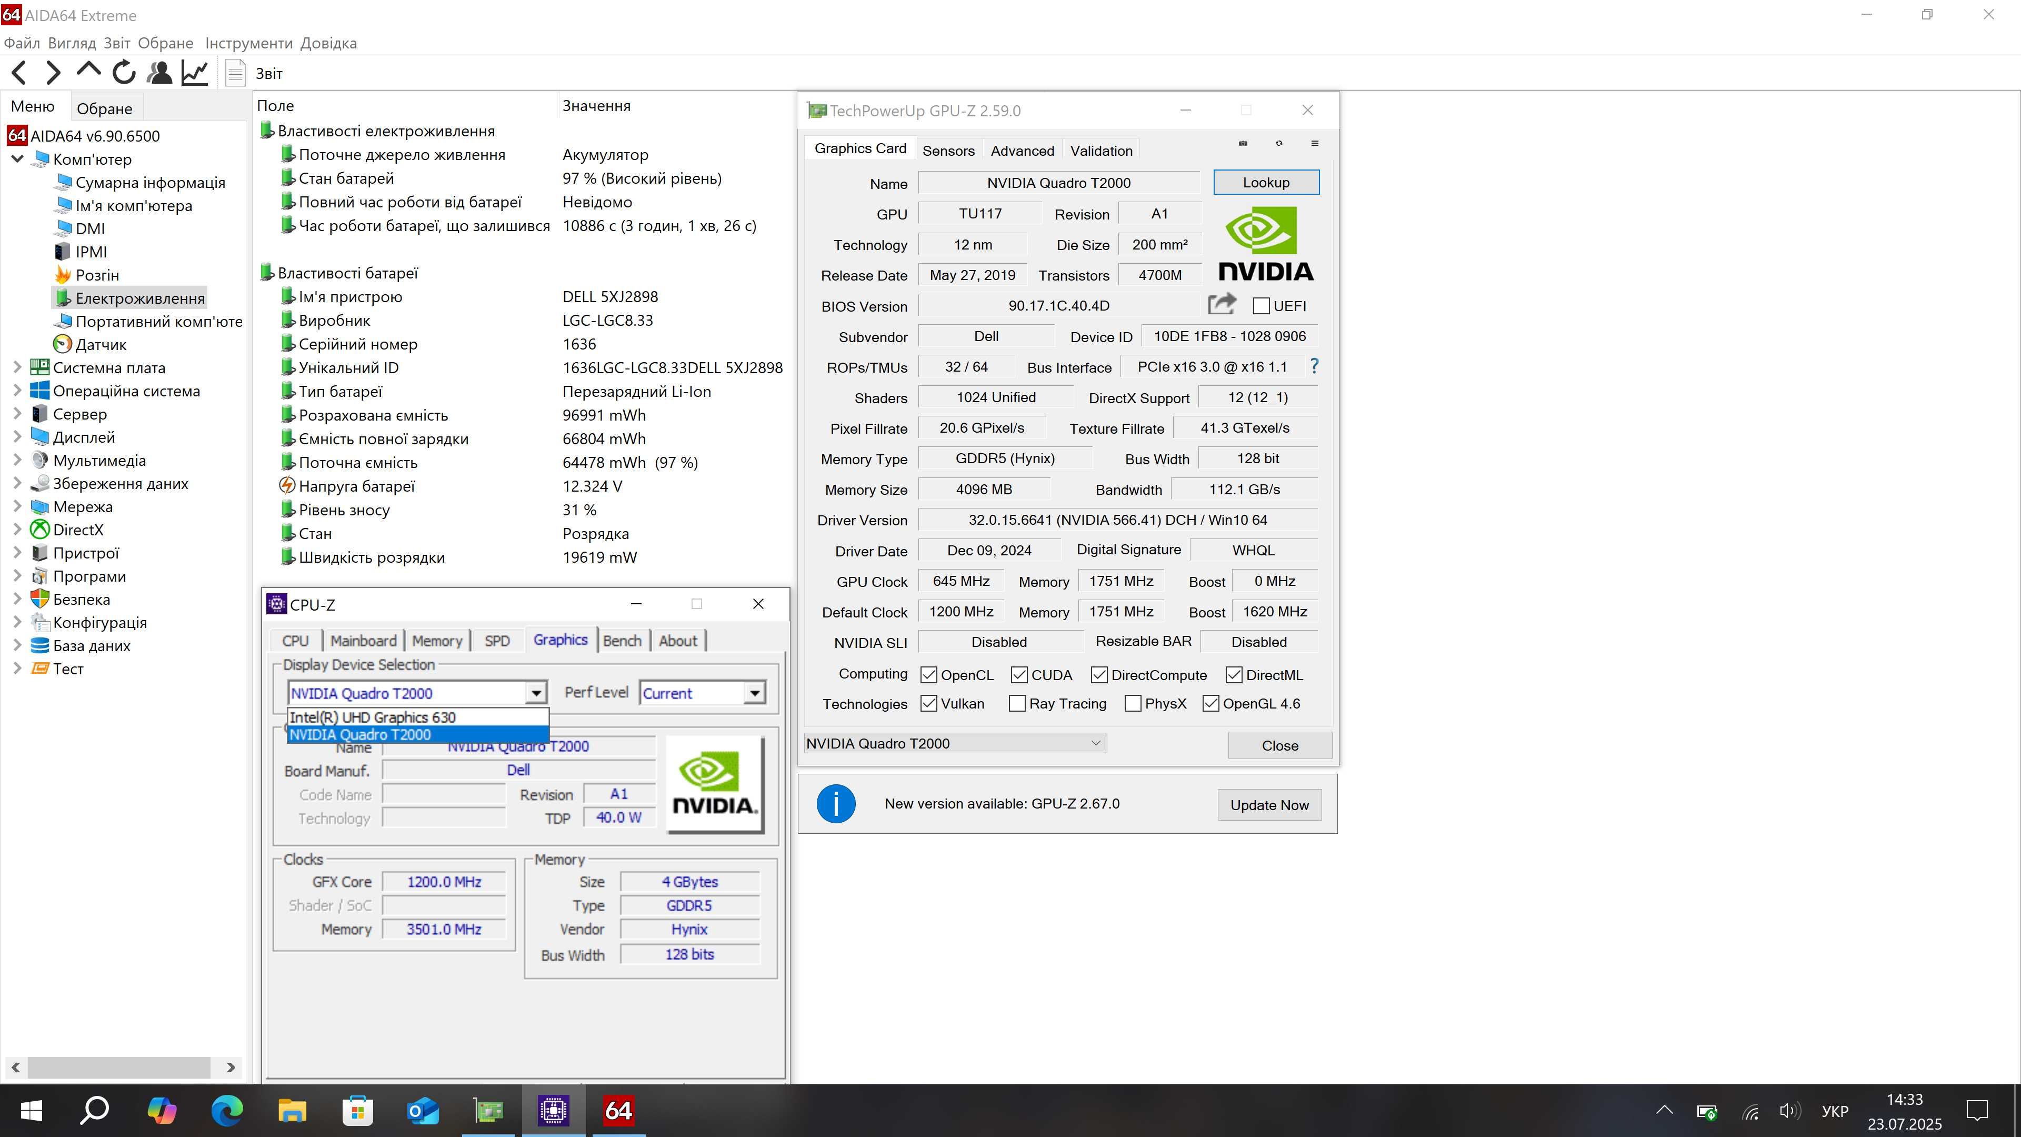Select Сумарна информація tree item
2021x1137 pixels.
pyautogui.click(x=141, y=182)
